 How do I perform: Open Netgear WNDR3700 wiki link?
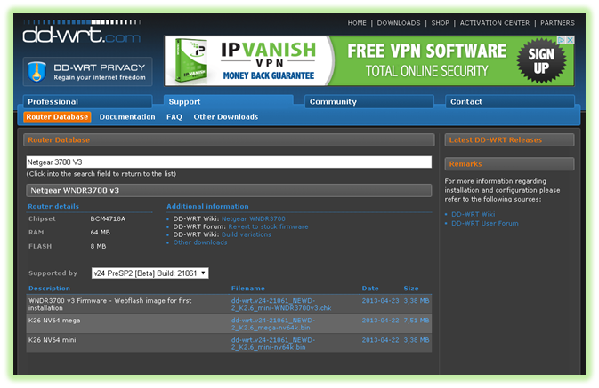click(254, 218)
